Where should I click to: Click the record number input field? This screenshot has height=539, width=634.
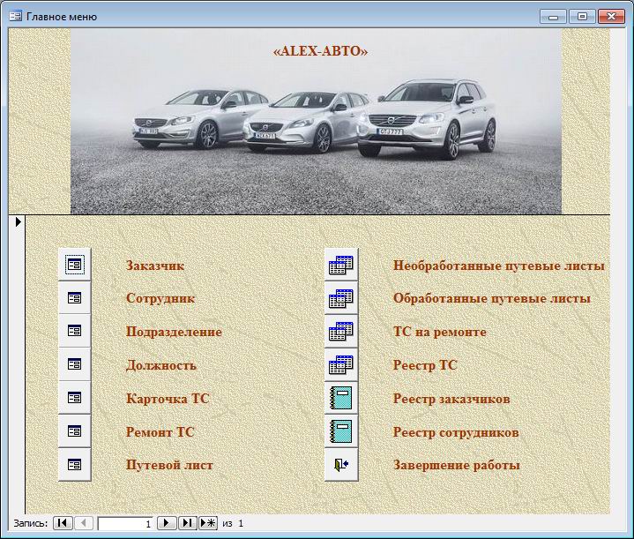pos(125,523)
